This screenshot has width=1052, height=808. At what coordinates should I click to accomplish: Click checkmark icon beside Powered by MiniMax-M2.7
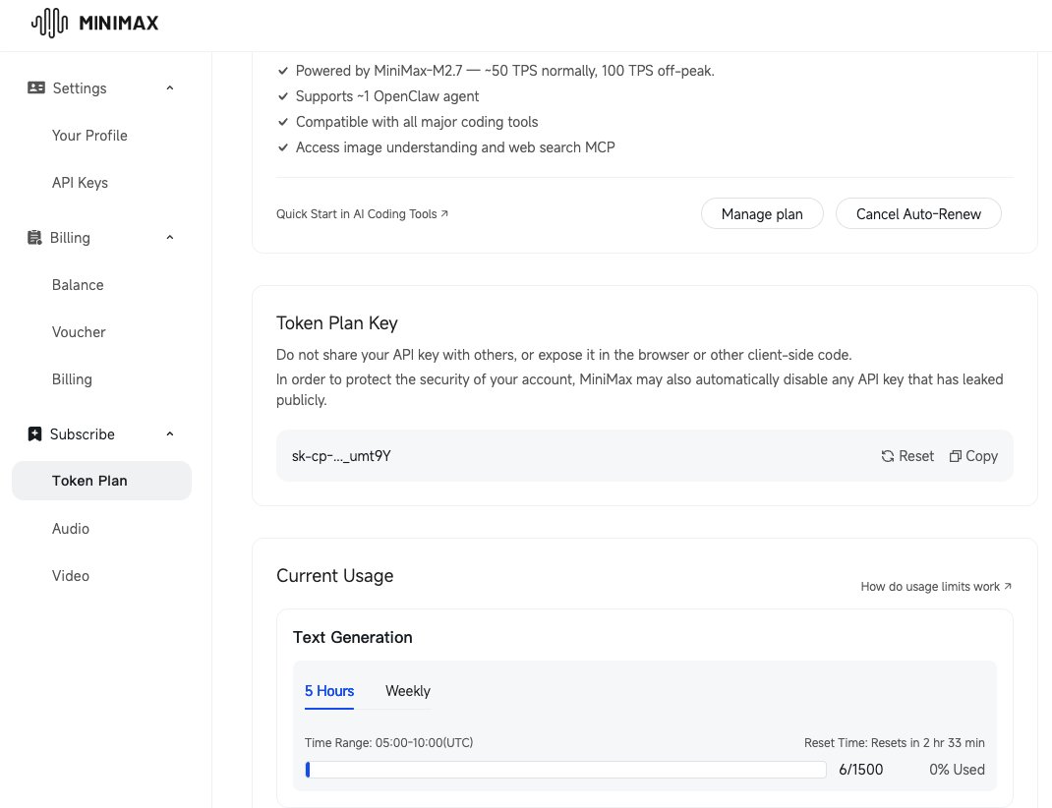point(283,71)
